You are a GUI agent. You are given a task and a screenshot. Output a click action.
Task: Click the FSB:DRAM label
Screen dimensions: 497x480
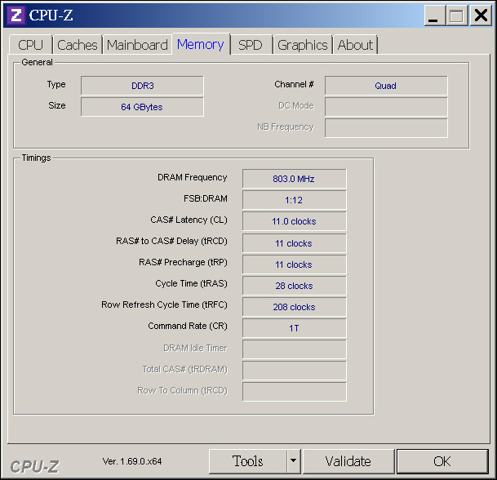pos(206,198)
